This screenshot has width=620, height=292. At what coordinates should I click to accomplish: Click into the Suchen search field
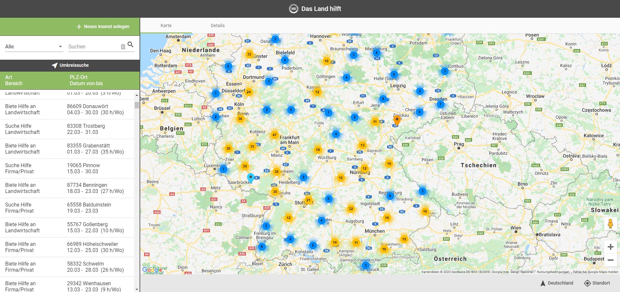(x=94, y=46)
